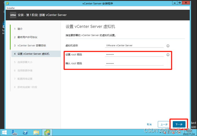
Task: Click the 设置 vCenter Server 虚拟机 heading
Action: [90, 27]
